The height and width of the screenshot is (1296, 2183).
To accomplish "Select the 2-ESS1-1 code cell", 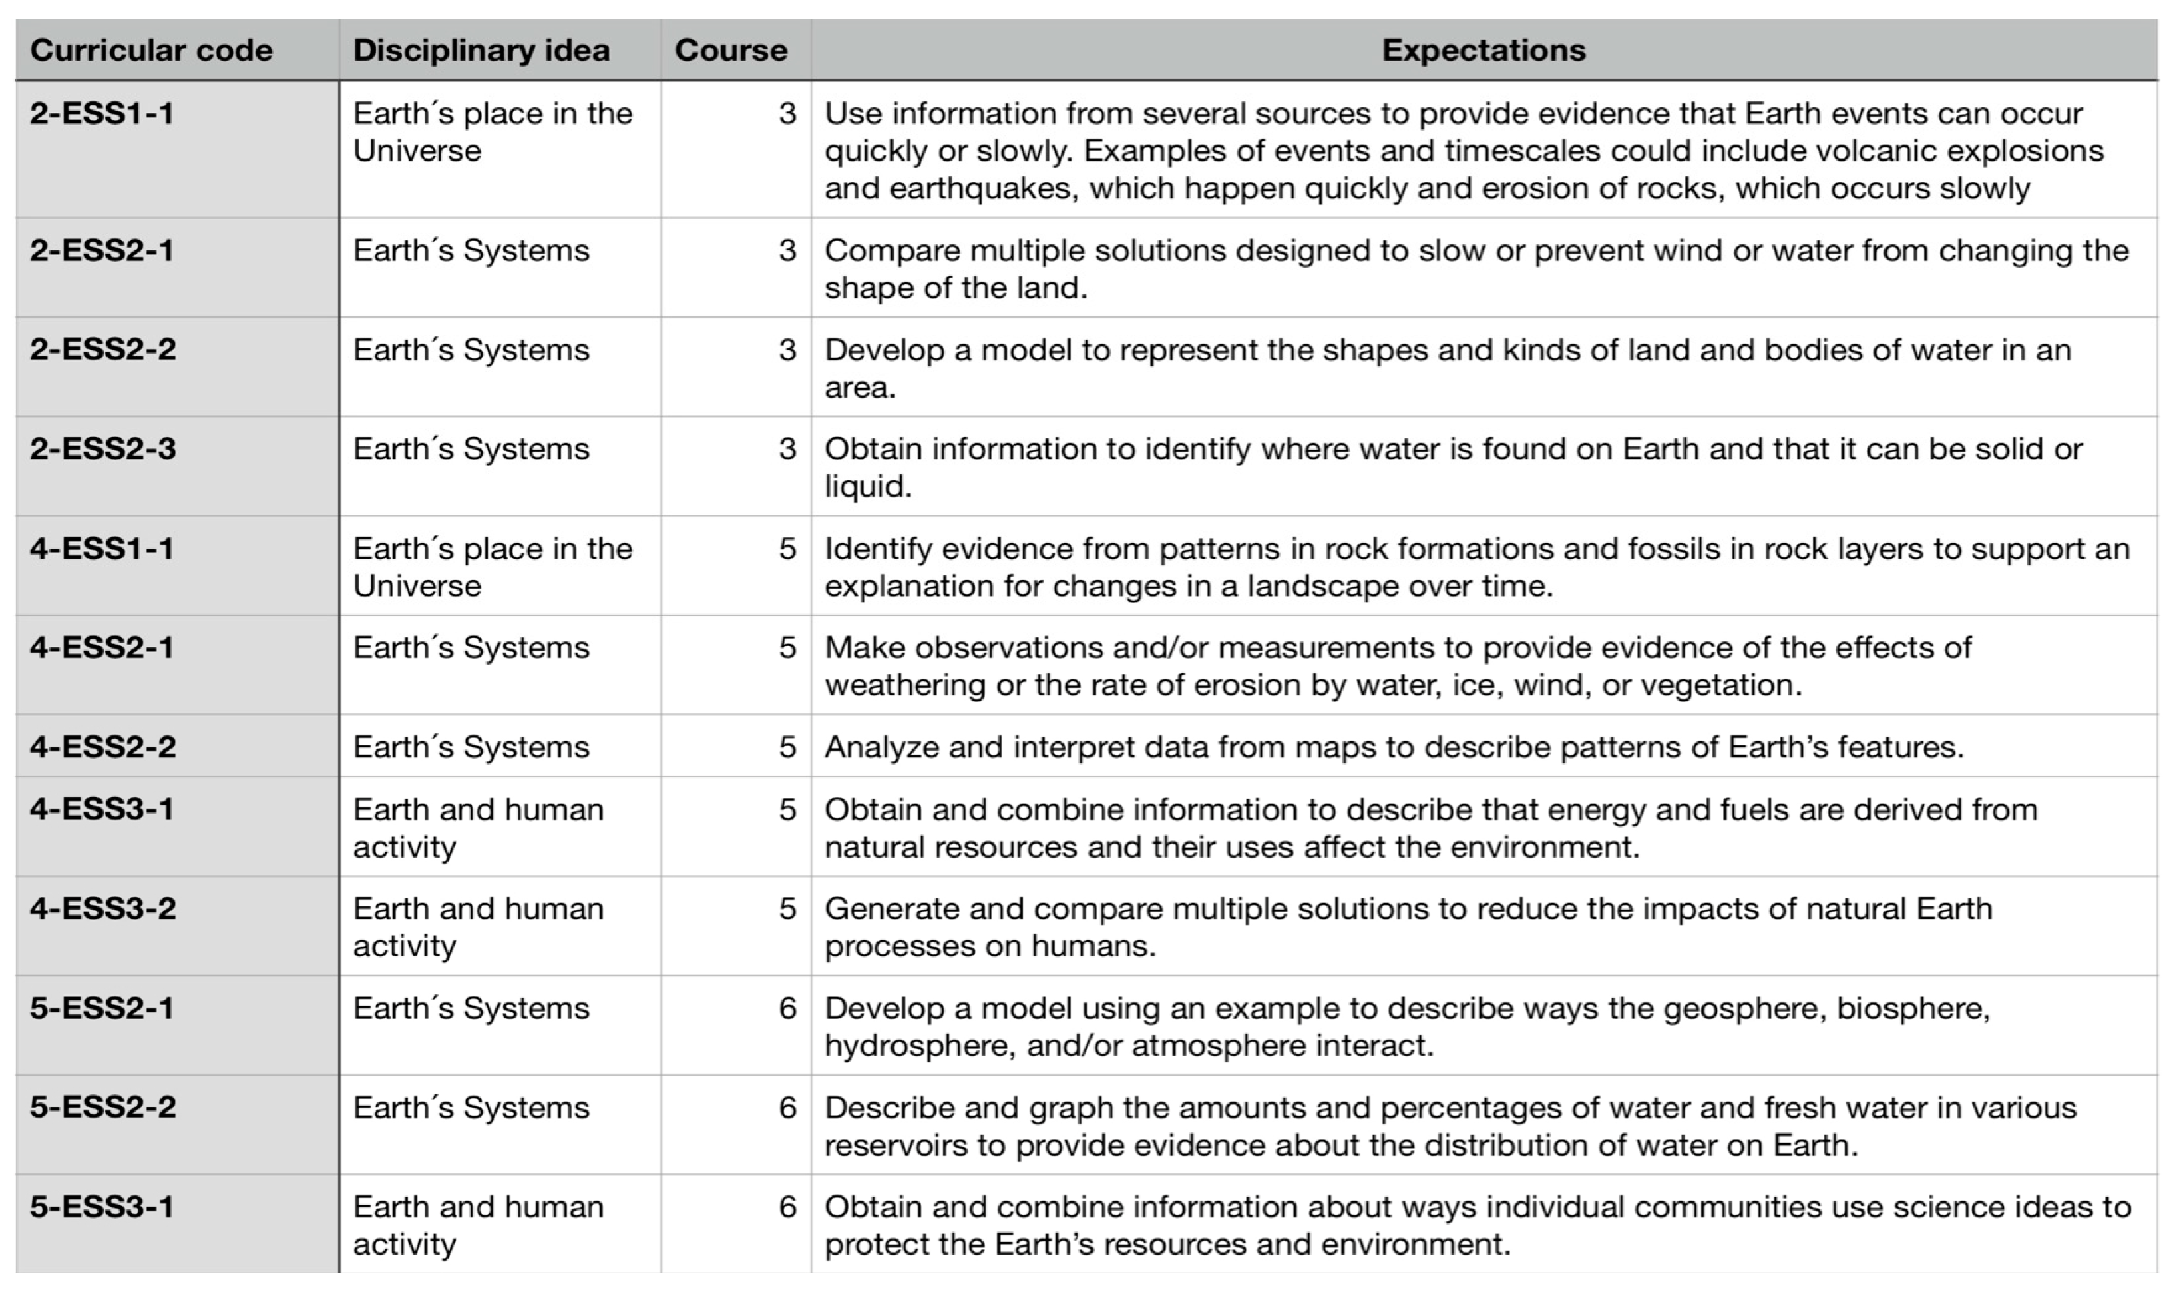I will click(x=102, y=113).
